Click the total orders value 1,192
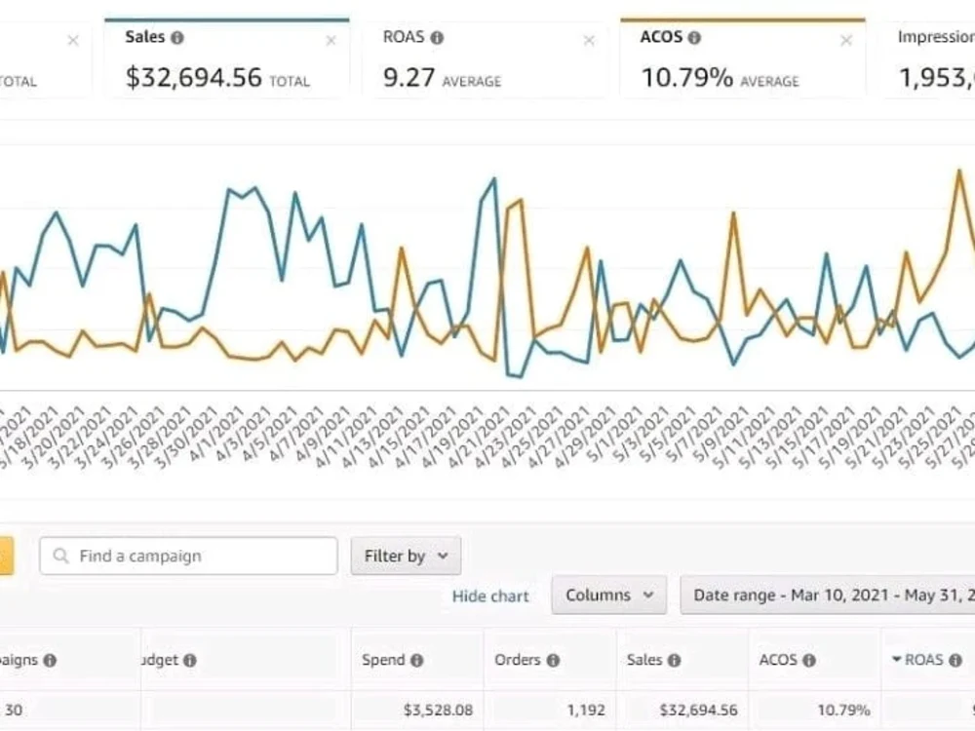This screenshot has height=731, width=975. (586, 710)
